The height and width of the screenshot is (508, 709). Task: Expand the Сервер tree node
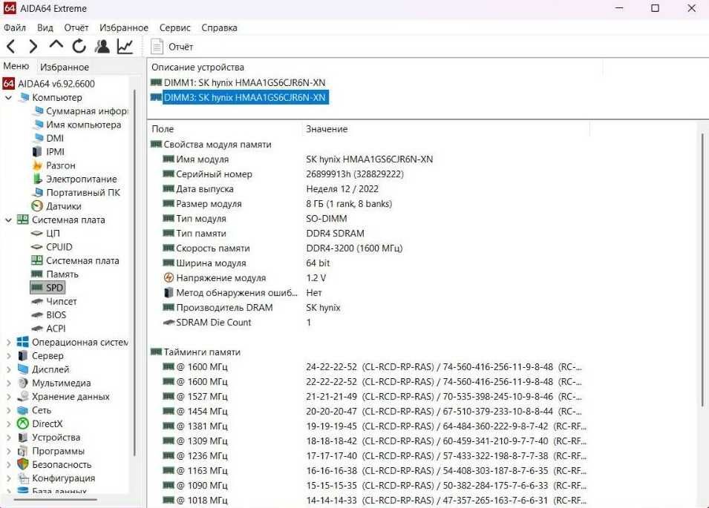point(8,356)
